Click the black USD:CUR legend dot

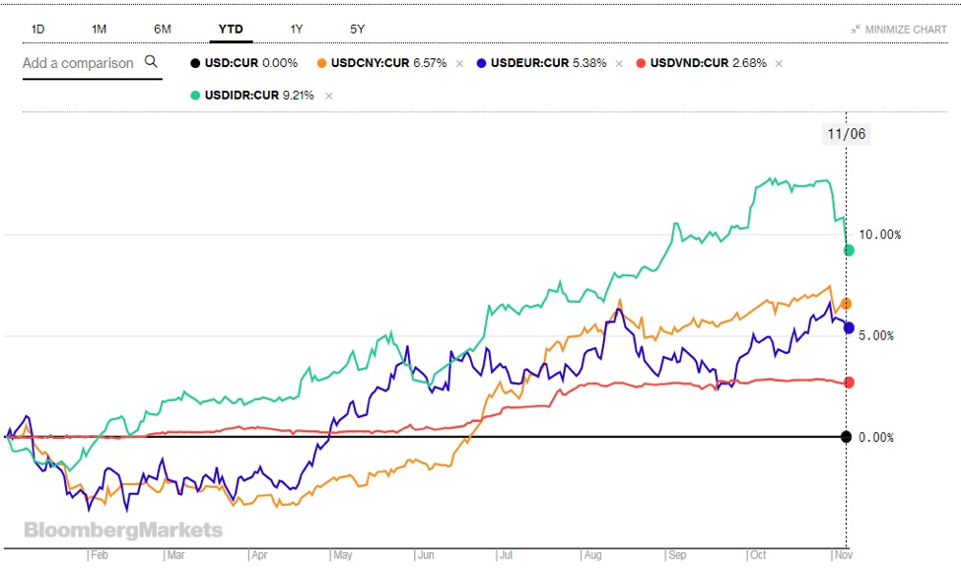coord(195,63)
